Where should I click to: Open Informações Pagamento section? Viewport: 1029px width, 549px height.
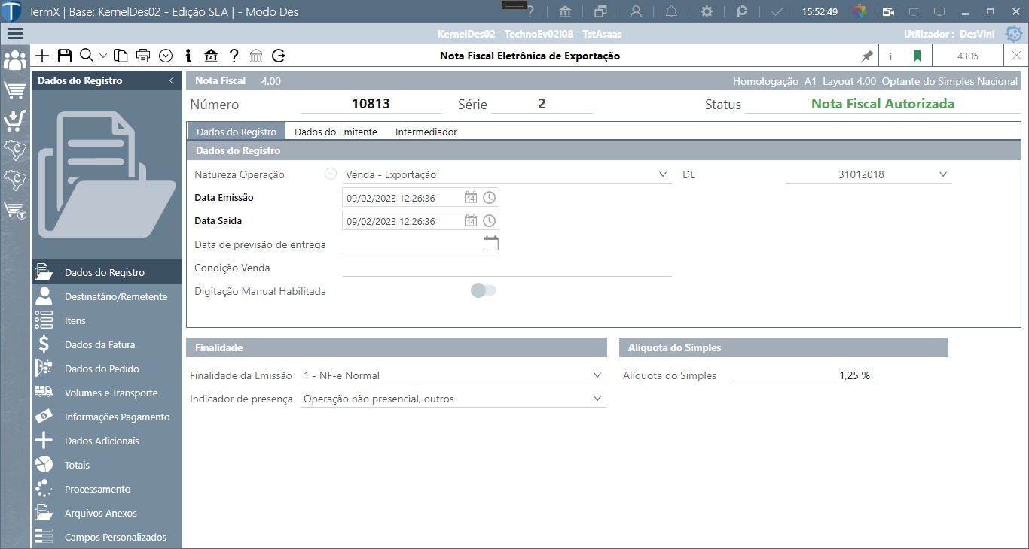(x=107, y=417)
